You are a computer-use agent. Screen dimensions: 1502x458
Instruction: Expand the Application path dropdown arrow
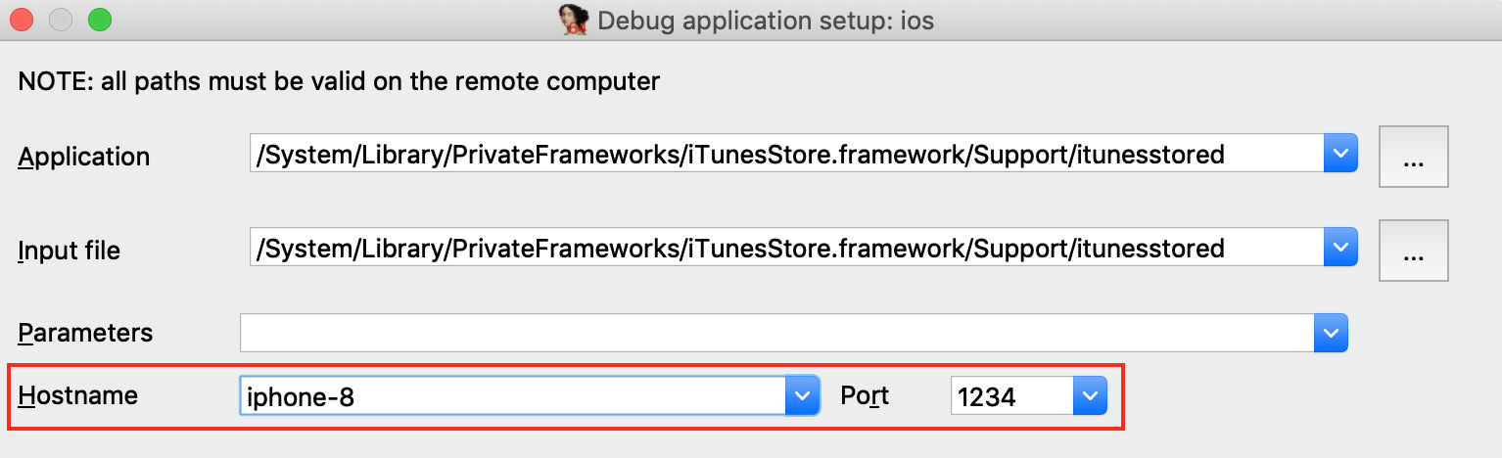coord(1339,155)
